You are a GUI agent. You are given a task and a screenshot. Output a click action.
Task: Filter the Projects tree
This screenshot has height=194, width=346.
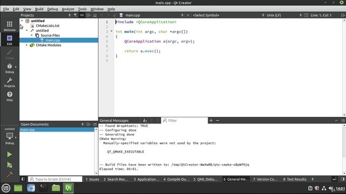[75, 15]
